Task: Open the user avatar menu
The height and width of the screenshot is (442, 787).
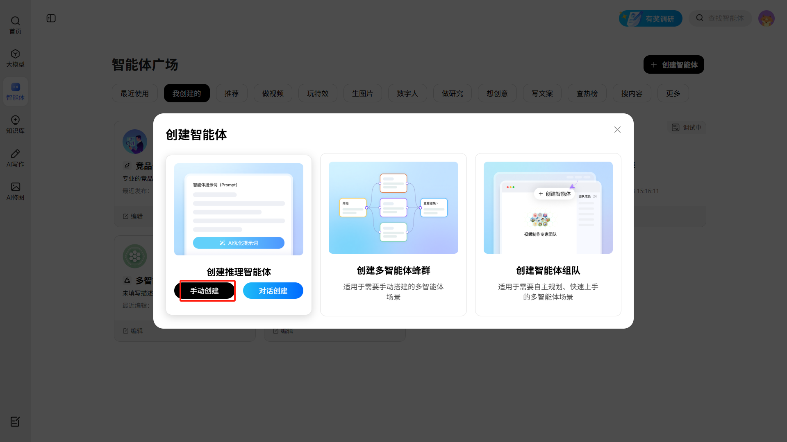Action: [x=766, y=18]
